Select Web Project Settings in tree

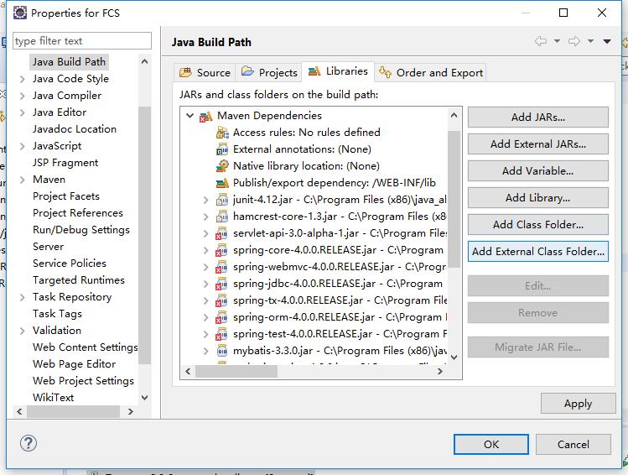tap(83, 381)
